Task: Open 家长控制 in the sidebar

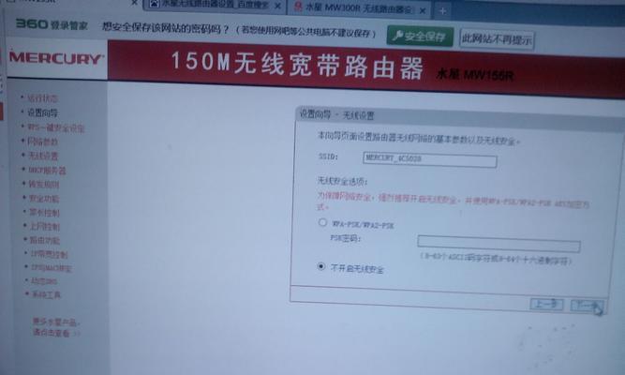Action: (44, 213)
